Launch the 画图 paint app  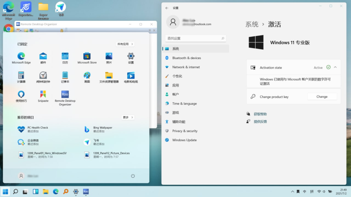click(x=87, y=77)
